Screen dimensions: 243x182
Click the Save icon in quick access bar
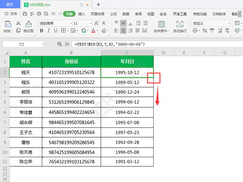[25, 14]
